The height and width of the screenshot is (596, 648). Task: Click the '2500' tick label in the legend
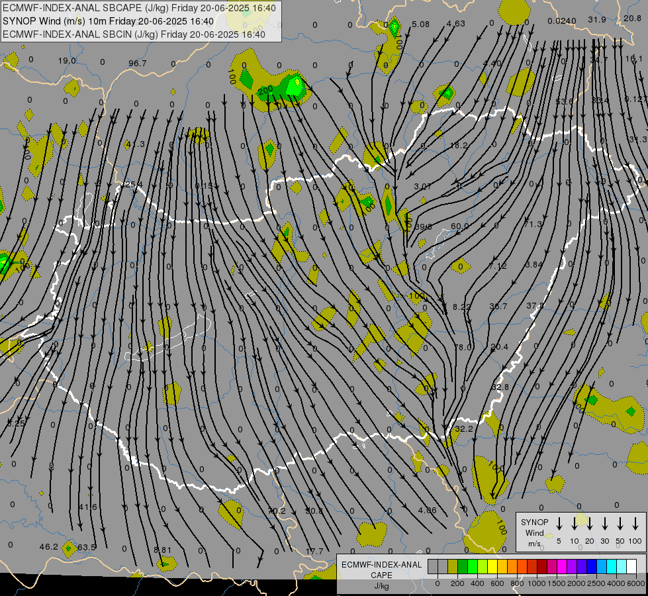tap(596, 583)
